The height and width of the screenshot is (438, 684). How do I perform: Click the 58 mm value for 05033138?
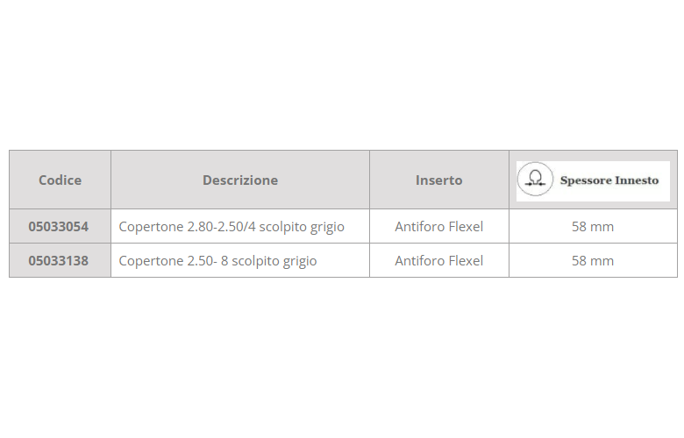593,261
